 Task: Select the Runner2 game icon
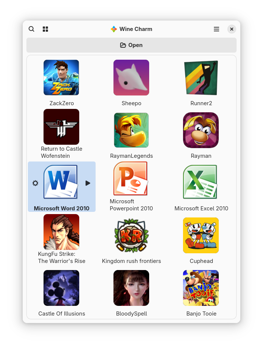pyautogui.click(x=201, y=78)
